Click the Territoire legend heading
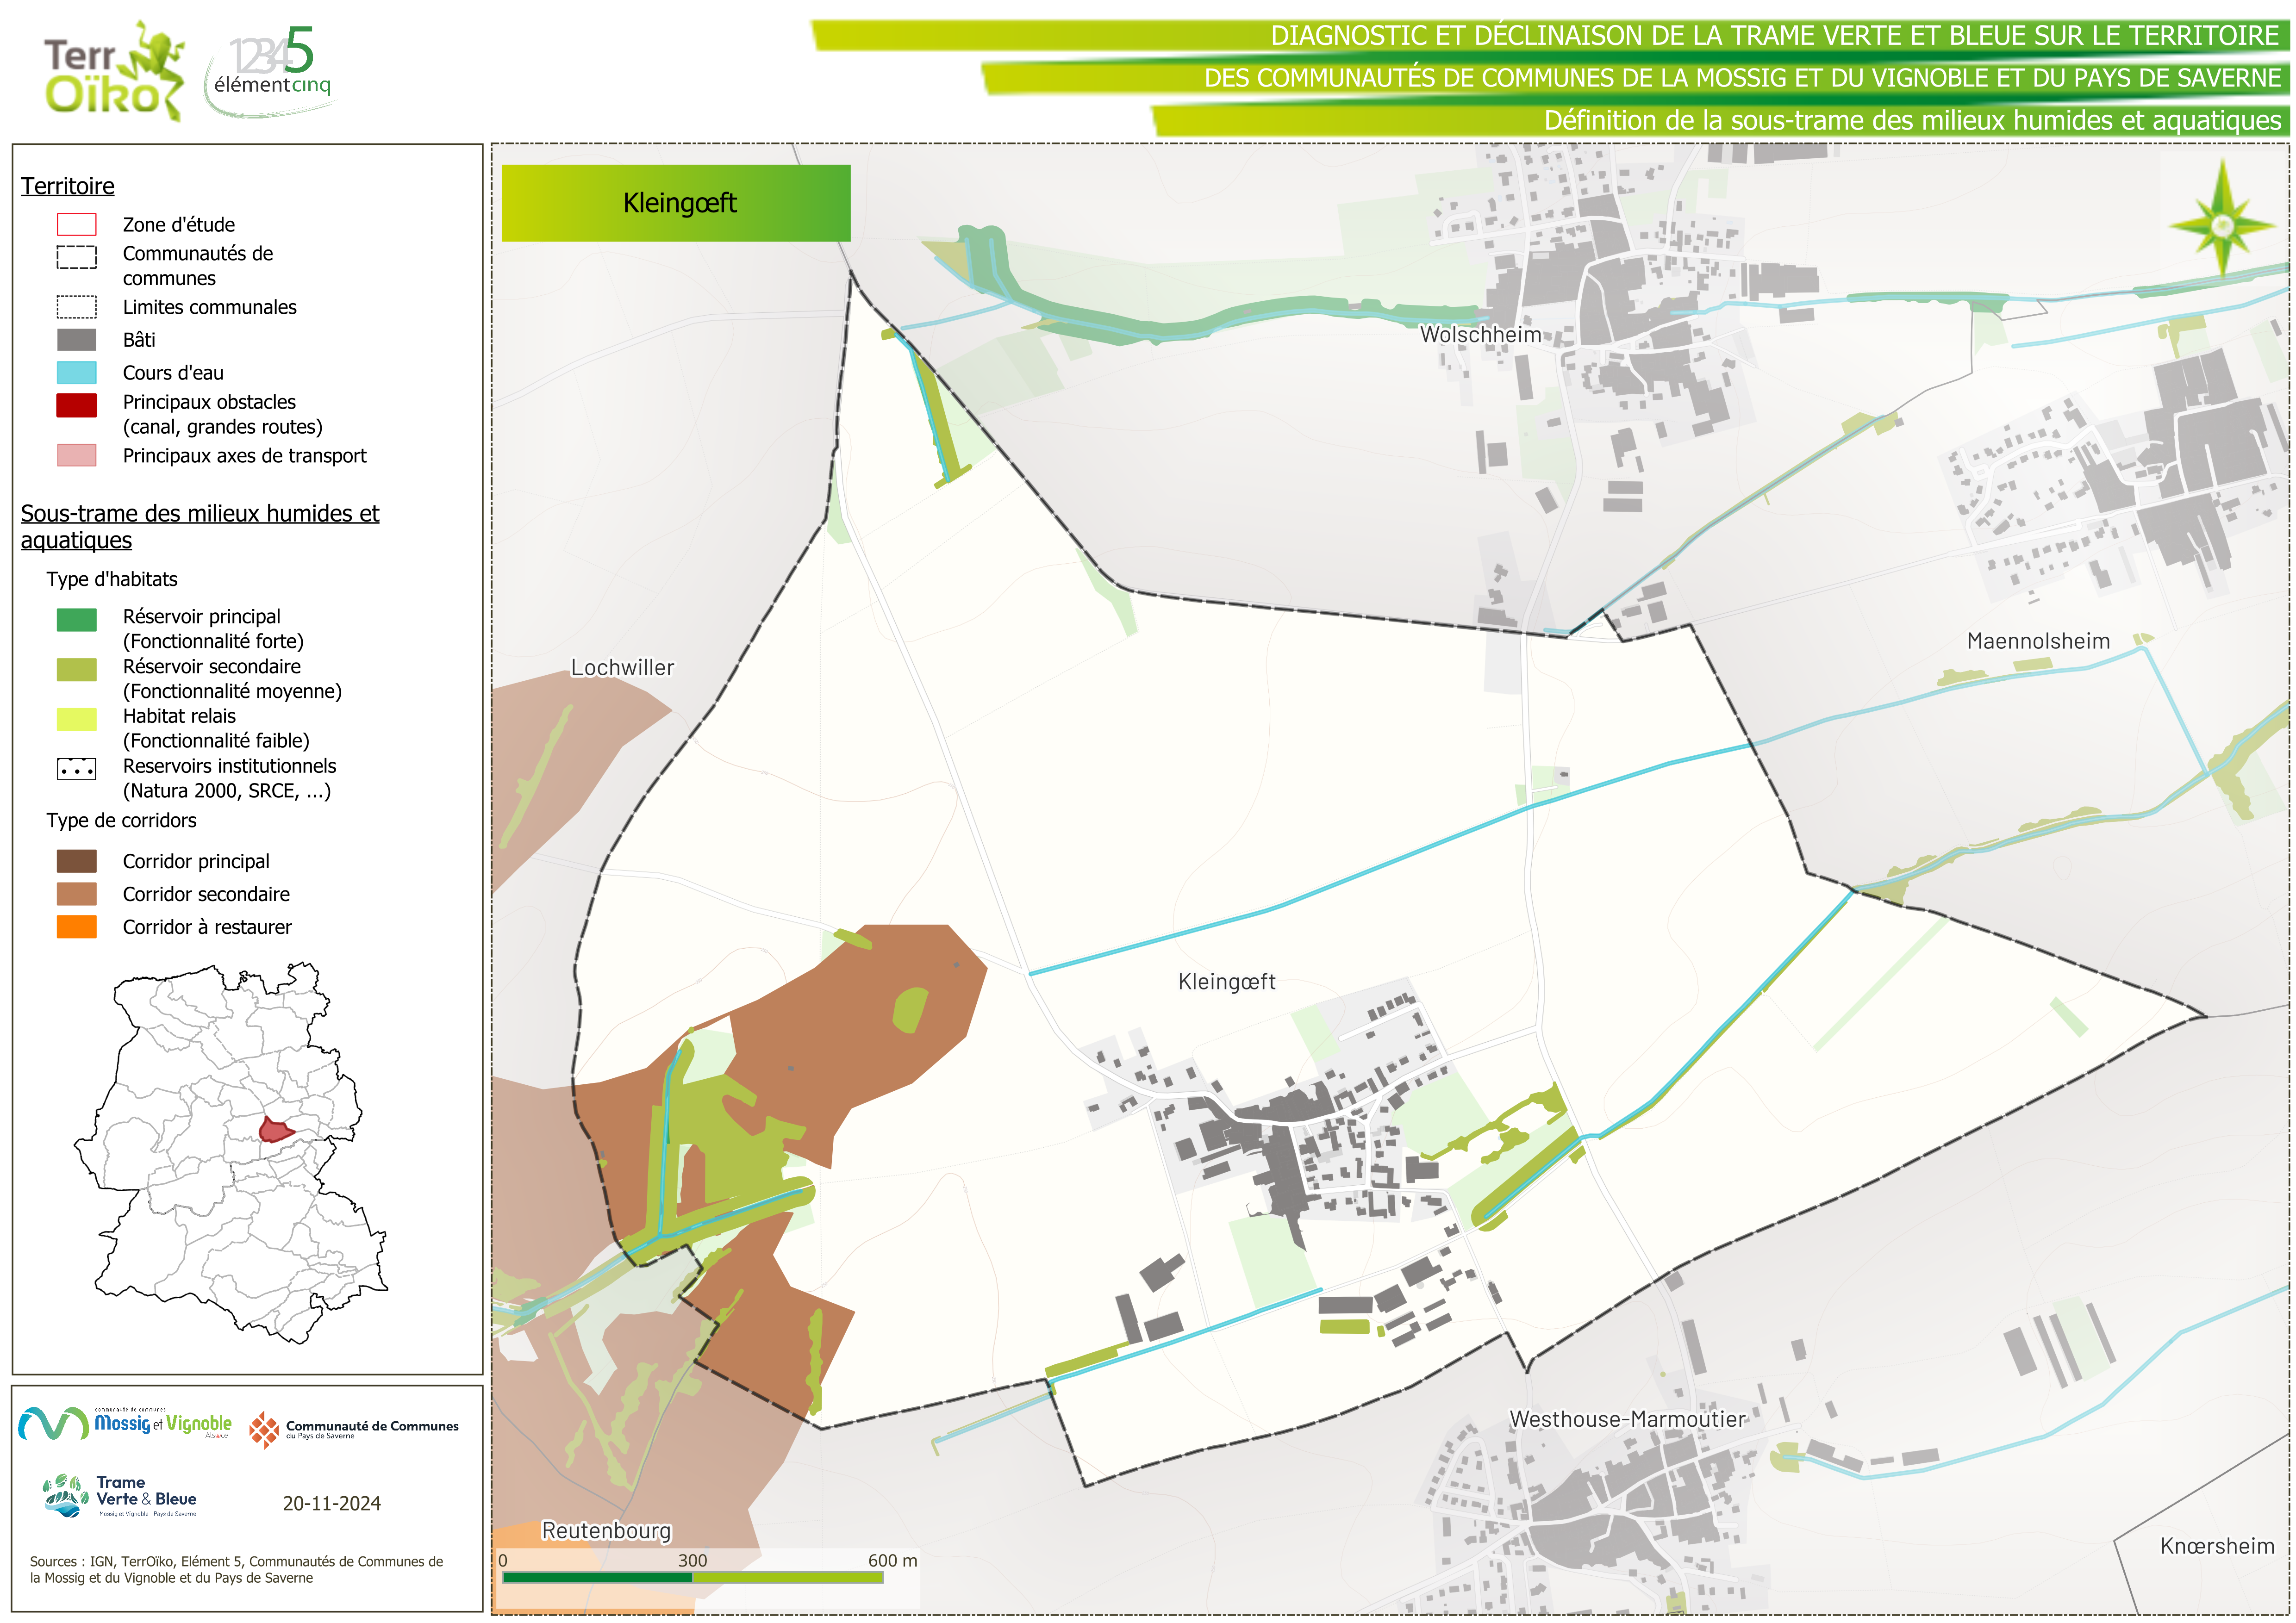Image resolution: width=2296 pixels, height=1623 pixels. pyautogui.click(x=68, y=186)
